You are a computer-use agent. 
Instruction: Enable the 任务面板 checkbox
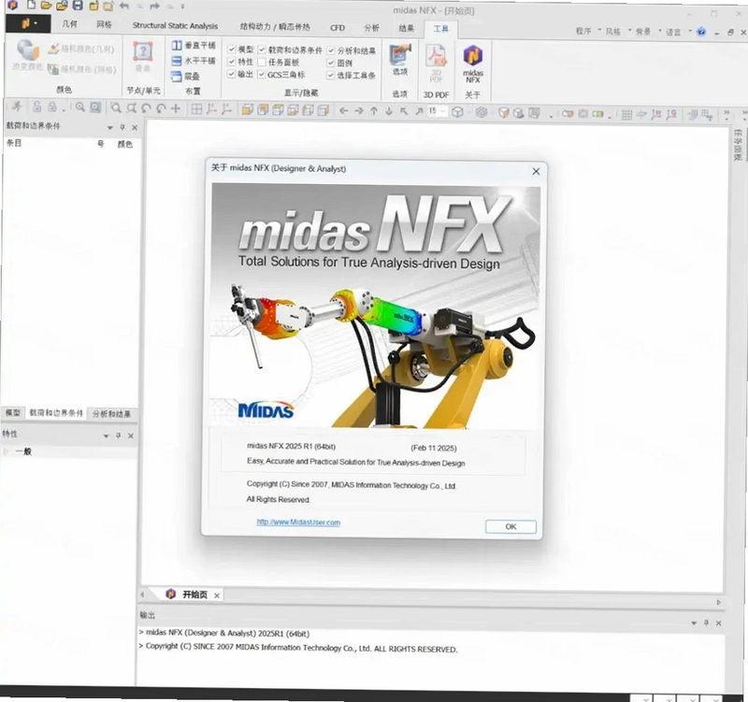coord(262,62)
